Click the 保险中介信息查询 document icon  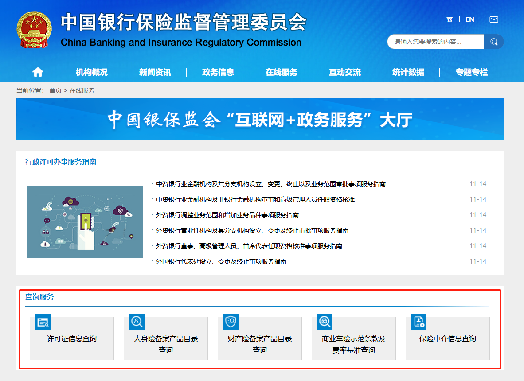pos(418,322)
